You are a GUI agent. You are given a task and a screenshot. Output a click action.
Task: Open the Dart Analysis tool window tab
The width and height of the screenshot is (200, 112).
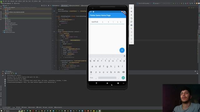[x=32, y=107]
